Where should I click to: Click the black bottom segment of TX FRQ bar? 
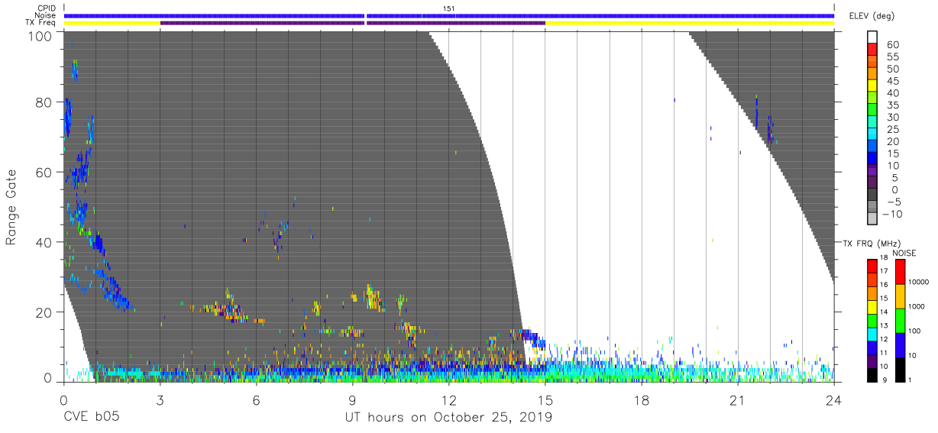(x=872, y=376)
